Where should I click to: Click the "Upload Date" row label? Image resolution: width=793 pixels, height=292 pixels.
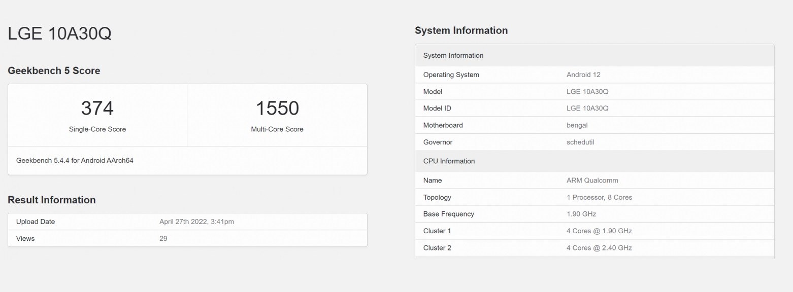tap(36, 222)
